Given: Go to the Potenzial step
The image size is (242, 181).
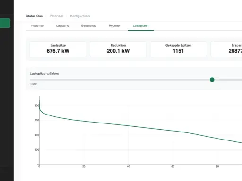Looking at the screenshot, I should click(x=56, y=16).
